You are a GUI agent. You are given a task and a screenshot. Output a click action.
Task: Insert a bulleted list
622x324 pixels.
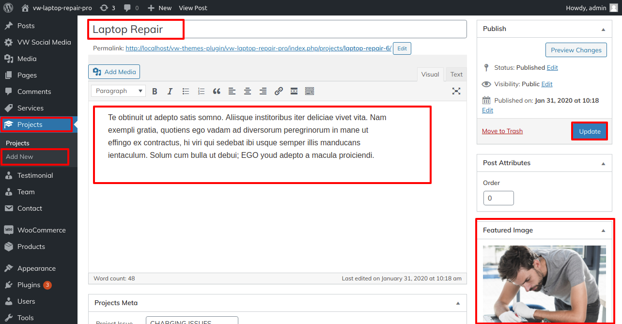[x=186, y=91]
